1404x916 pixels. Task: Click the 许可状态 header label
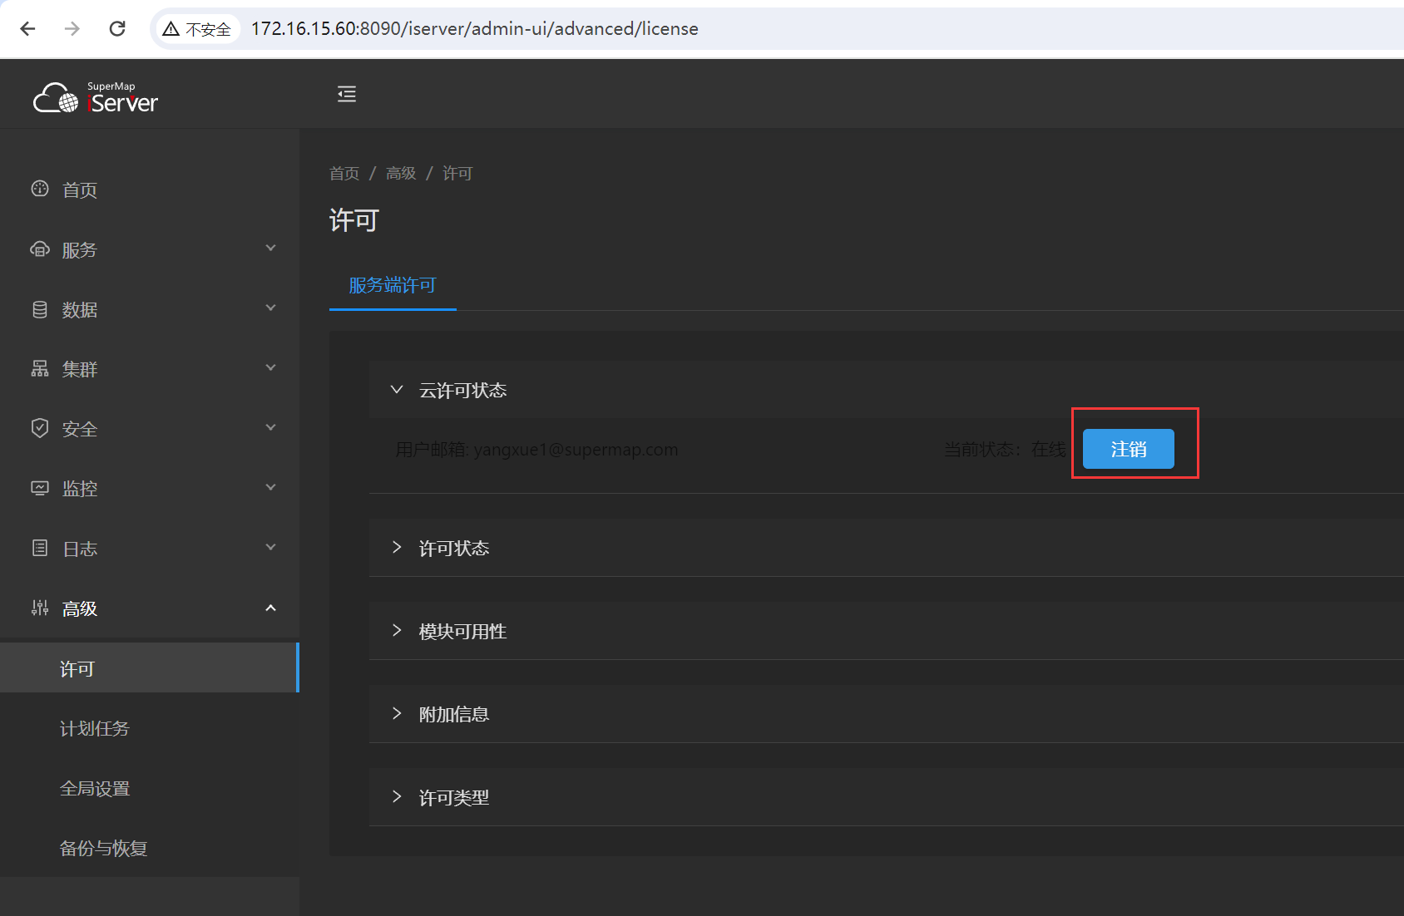click(454, 548)
